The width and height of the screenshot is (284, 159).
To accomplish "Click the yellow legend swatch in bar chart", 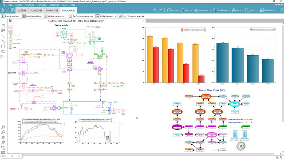I will (x=182, y=29).
